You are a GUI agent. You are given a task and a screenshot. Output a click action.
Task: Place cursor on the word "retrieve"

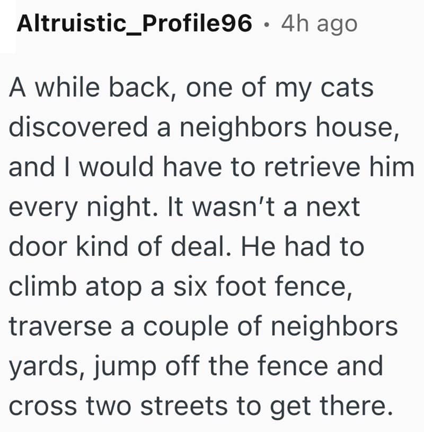tap(314, 167)
